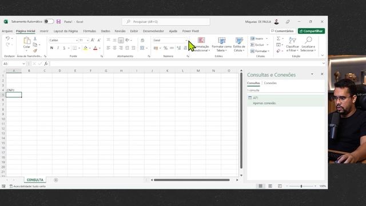Click the Borders icon

pyautogui.click(x=75, y=48)
